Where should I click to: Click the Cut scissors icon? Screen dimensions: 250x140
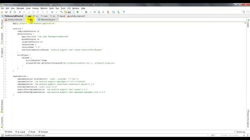(x=29, y=12)
